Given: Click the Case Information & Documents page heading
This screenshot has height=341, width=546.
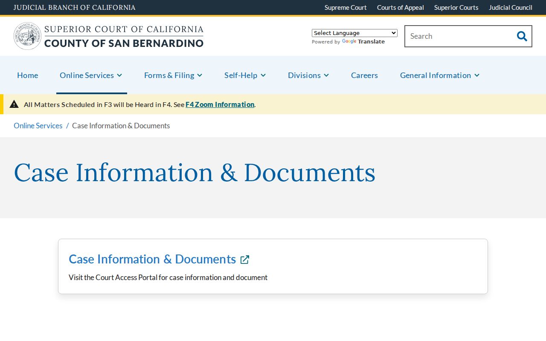Looking at the screenshot, I should click(x=195, y=173).
